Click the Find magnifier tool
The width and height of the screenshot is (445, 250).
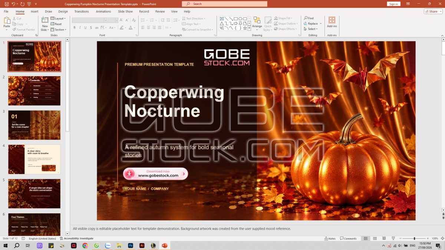309,18
